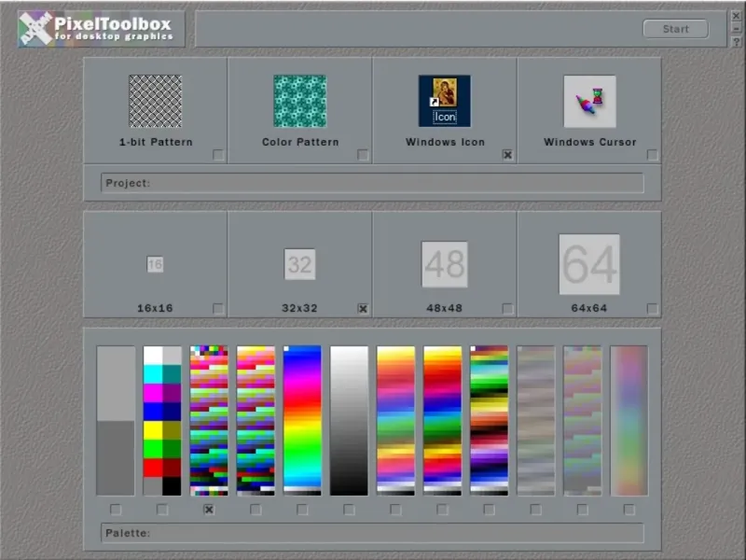Check the 16x16 size checkbox

pyautogui.click(x=218, y=309)
